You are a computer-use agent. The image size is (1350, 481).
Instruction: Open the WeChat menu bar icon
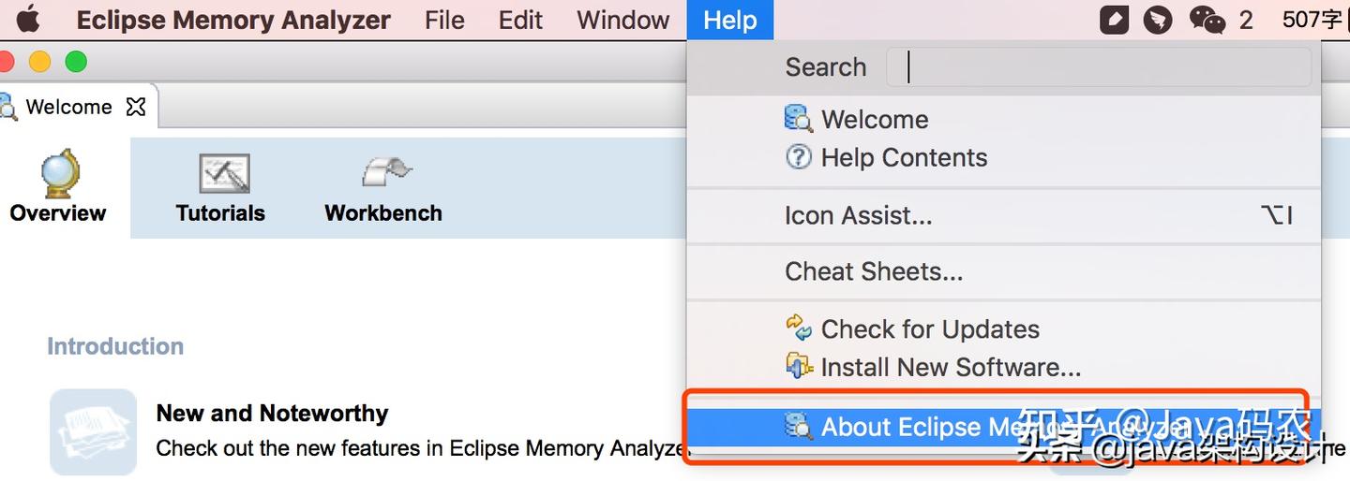(x=1207, y=20)
